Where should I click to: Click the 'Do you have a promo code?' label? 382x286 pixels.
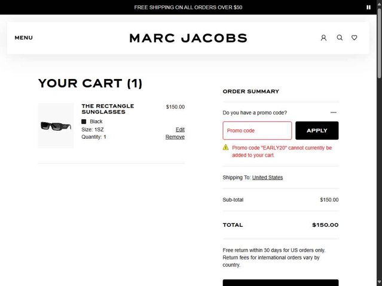pos(255,112)
